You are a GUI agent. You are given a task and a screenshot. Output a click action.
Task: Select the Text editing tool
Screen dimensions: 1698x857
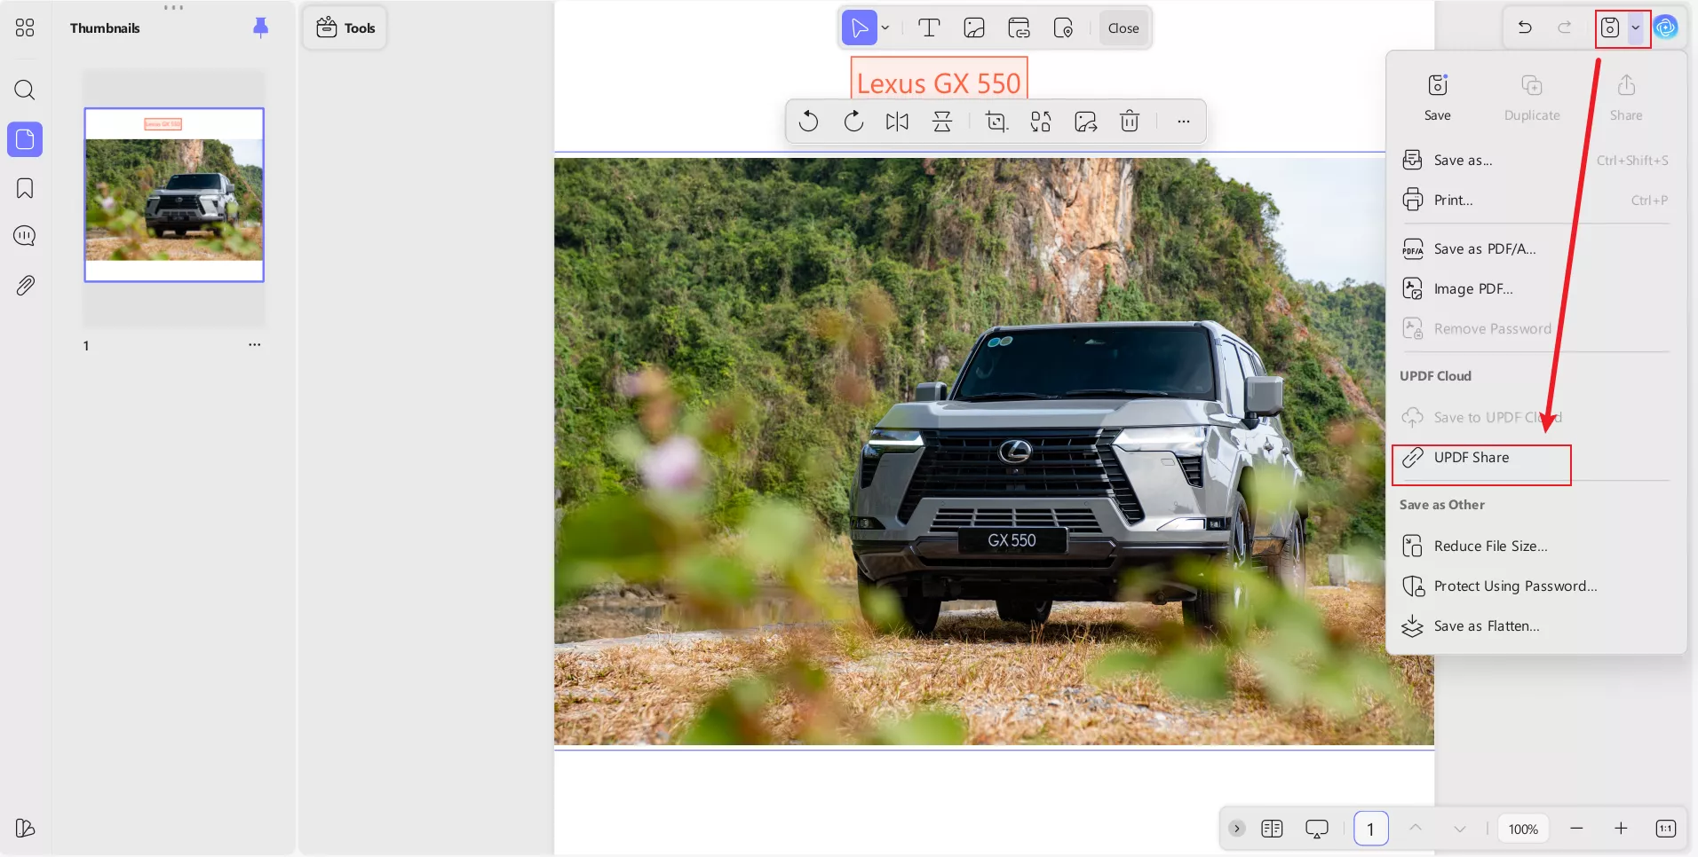(x=929, y=28)
